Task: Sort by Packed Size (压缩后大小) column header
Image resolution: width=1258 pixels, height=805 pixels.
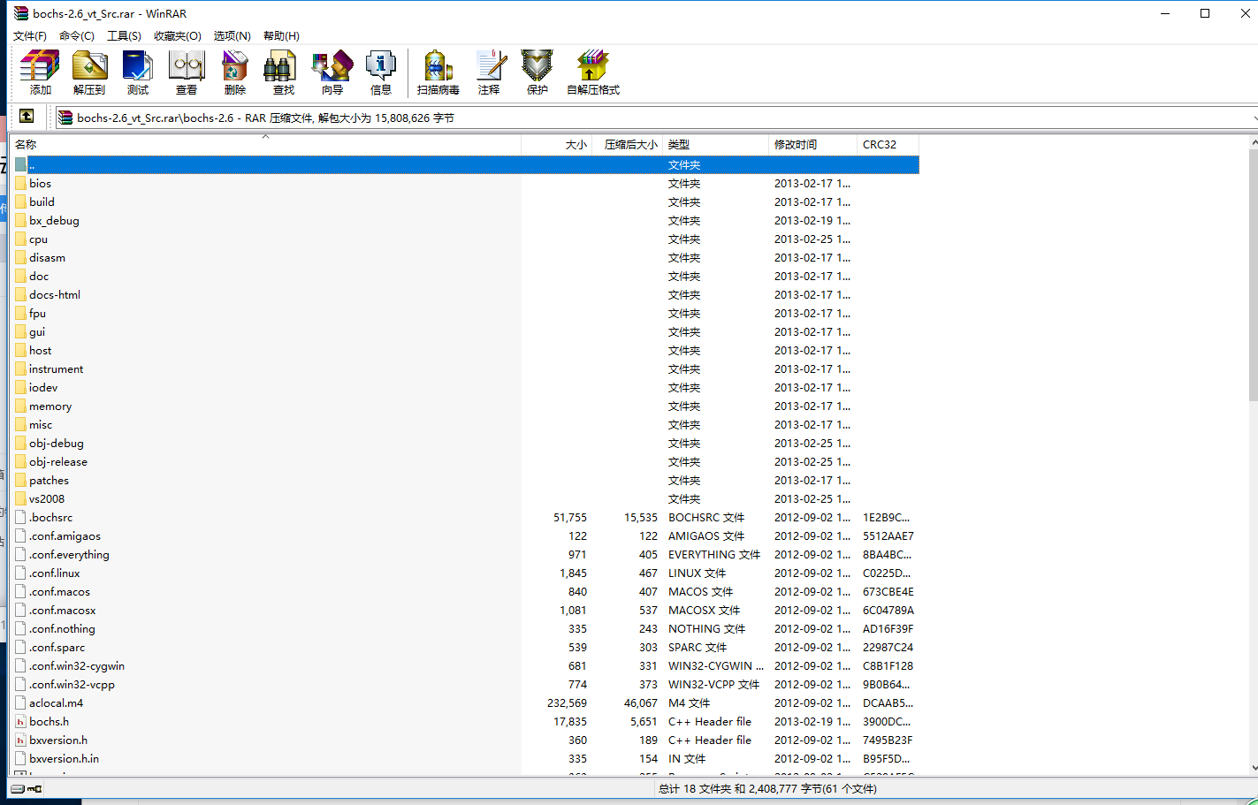Action: coord(628,144)
